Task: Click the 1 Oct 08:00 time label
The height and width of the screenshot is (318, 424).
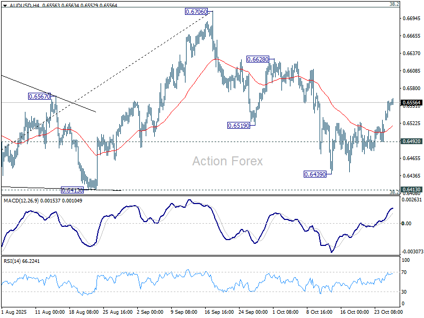Action: pyautogui.click(x=286, y=312)
